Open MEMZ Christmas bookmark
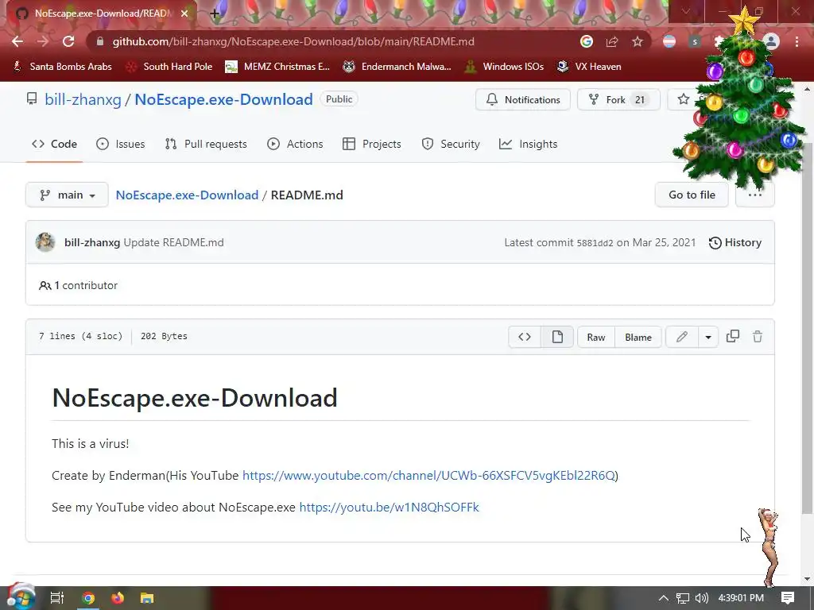Viewport: 814px width, 610px height. coord(277,67)
